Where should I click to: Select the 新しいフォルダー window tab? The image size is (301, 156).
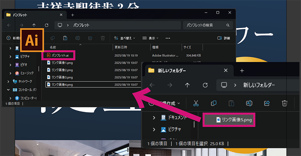pyautogui.click(x=189, y=71)
